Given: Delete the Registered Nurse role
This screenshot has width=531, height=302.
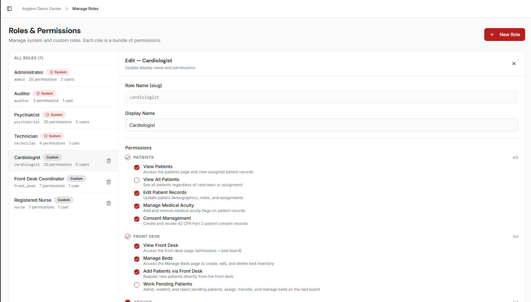Looking at the screenshot, I should click(x=109, y=203).
